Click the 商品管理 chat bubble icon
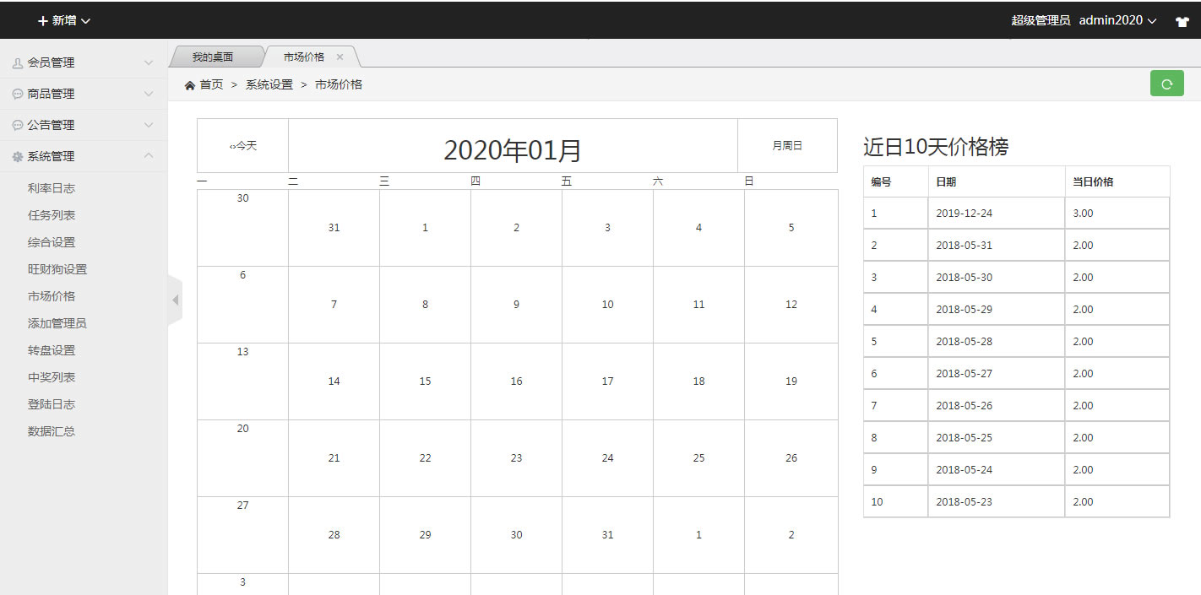The height and width of the screenshot is (595, 1201). (18, 94)
